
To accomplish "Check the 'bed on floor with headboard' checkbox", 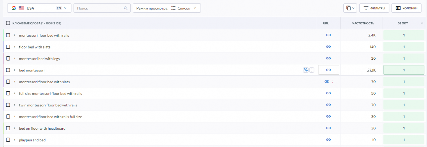I will pos(8,128).
